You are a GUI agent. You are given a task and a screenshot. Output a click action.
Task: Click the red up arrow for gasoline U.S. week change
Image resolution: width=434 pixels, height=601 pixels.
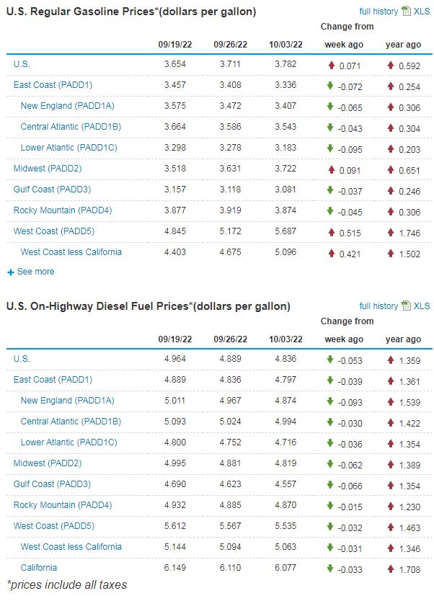[x=330, y=64]
